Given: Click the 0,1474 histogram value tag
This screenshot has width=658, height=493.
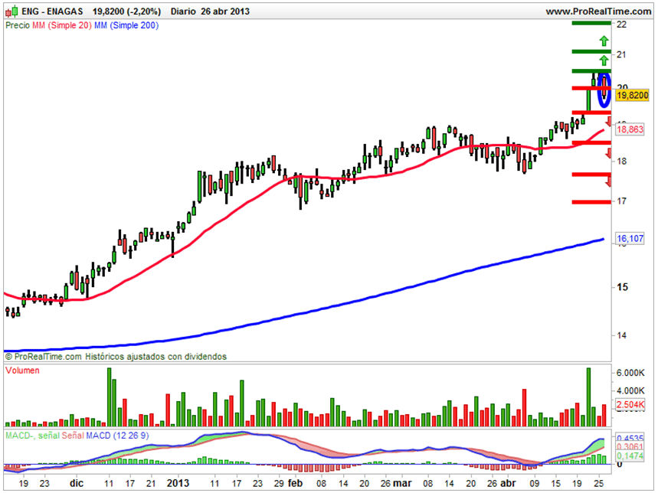Looking at the screenshot, I should 630,455.
